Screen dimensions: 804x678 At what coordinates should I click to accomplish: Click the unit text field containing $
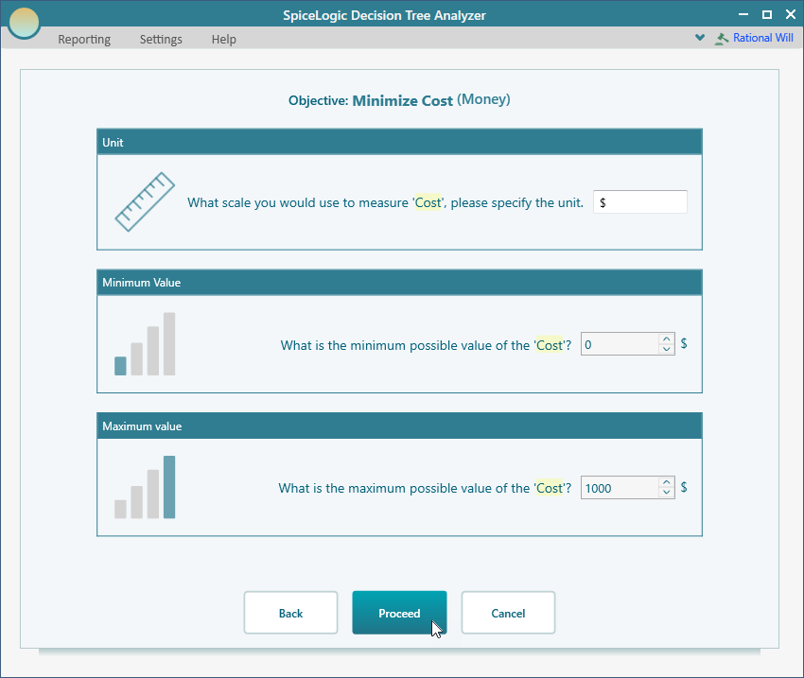click(639, 202)
